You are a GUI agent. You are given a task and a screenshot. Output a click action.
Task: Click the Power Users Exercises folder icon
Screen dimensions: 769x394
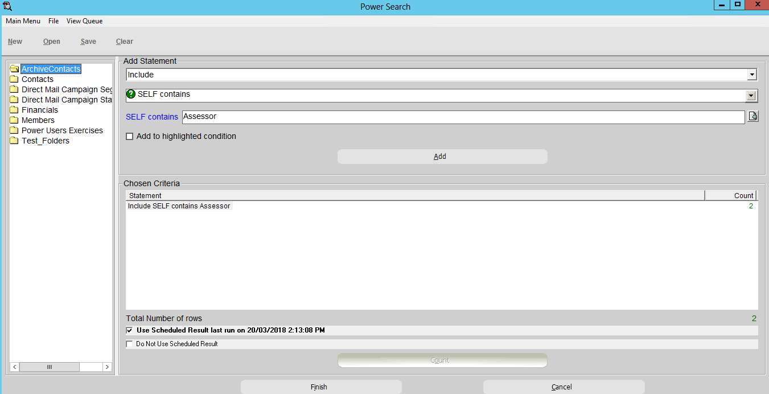(x=15, y=131)
